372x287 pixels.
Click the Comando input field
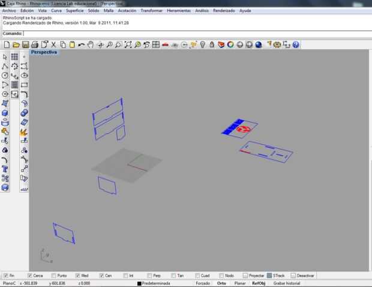point(197,34)
